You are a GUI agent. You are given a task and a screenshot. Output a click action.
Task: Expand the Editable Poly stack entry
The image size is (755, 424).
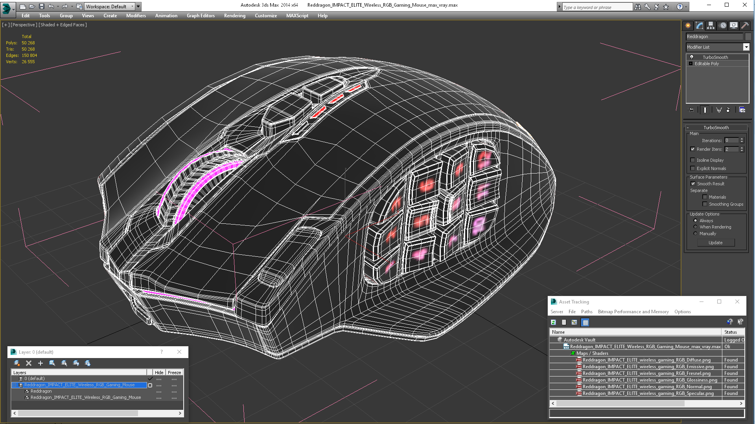691,64
